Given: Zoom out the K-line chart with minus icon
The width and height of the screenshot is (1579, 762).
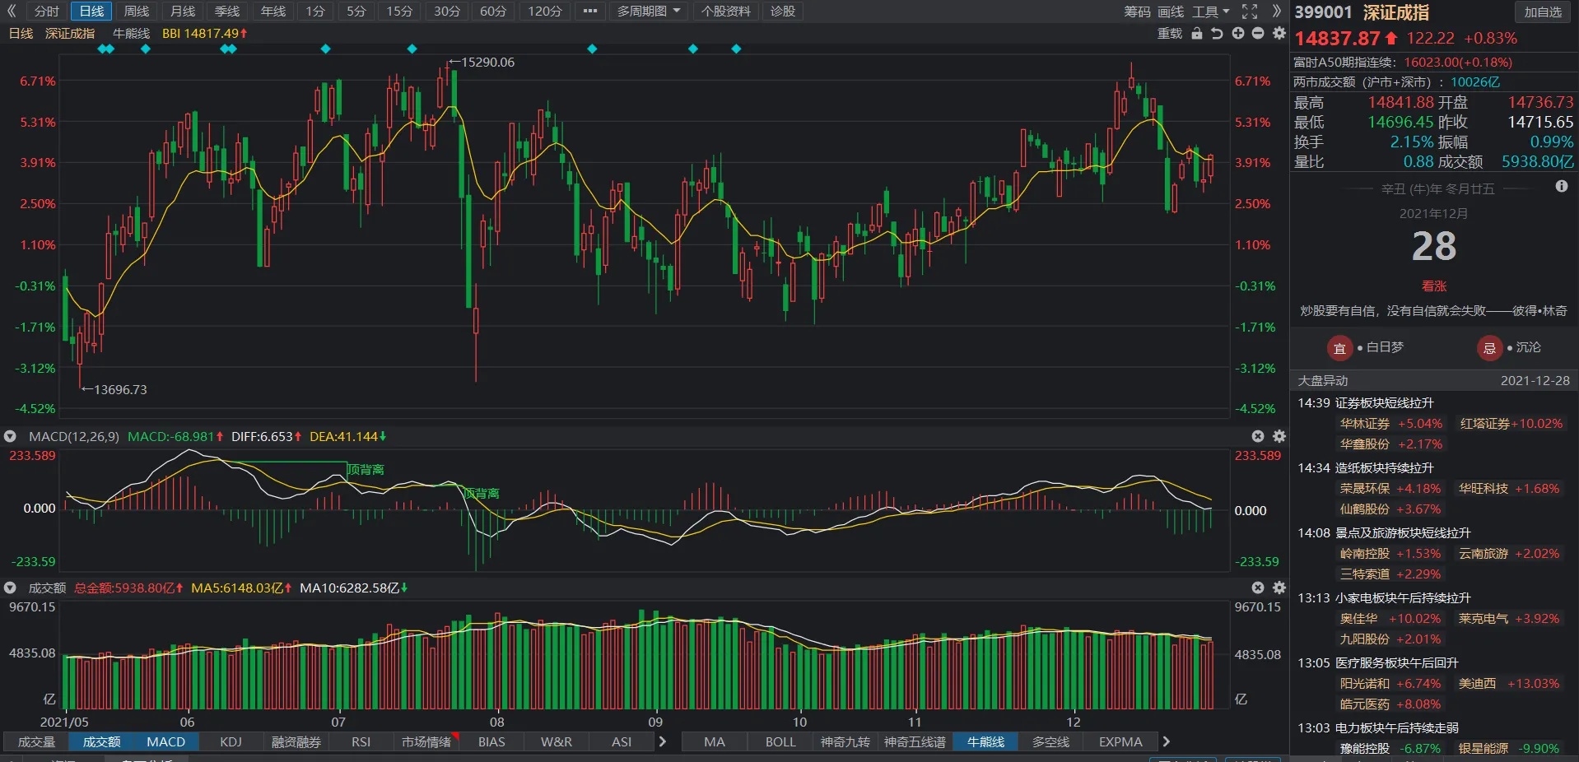Looking at the screenshot, I should [1258, 34].
